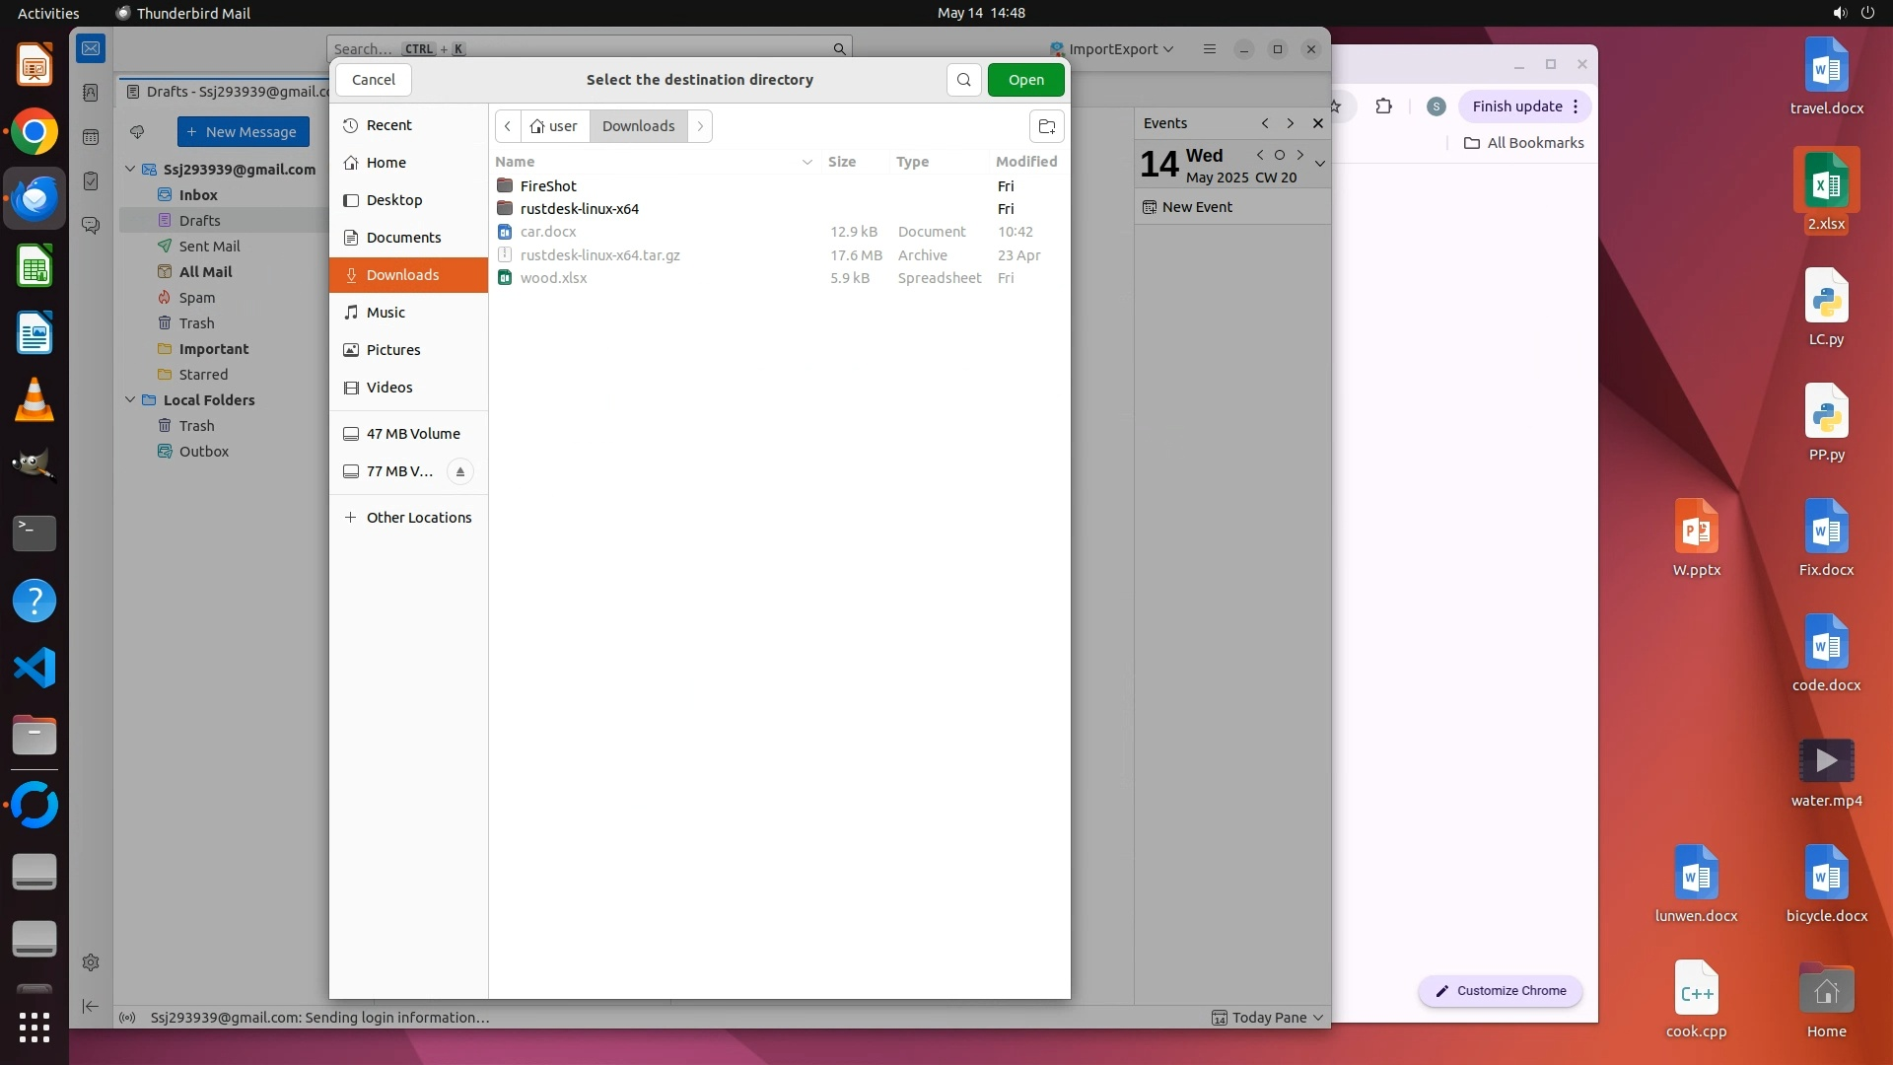1893x1065 pixels.
Task: Open Thunderbird tasks sidebar icon
Action: coord(91,181)
